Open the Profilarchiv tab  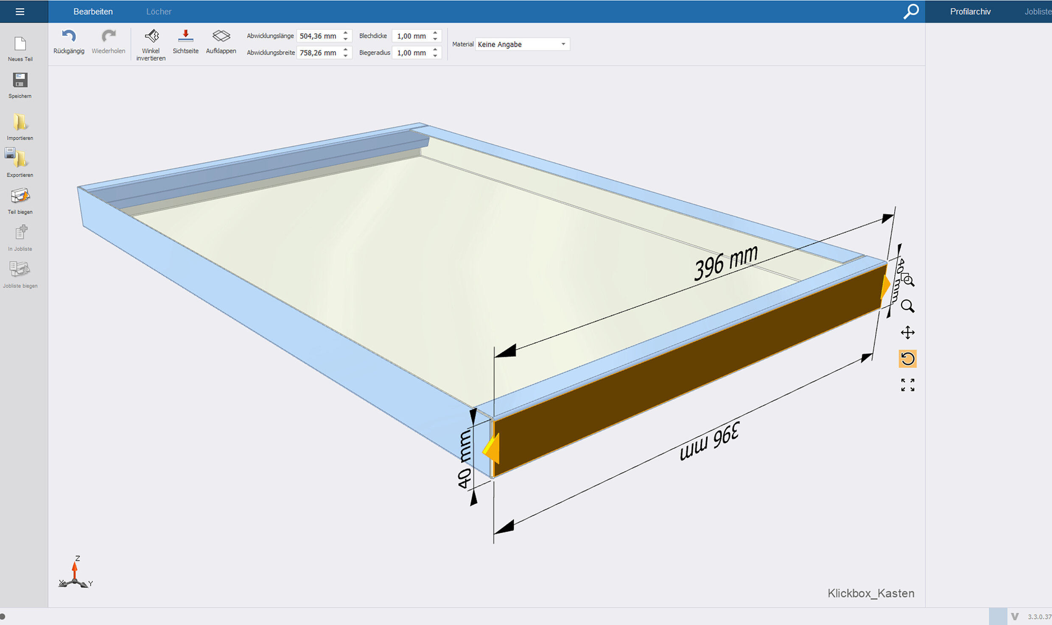(970, 11)
